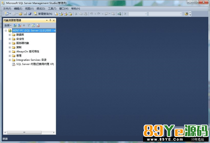This screenshot has height=143, width=210.
Task: Click the Paste icon in toolbar
Action: pyautogui.click(x=86, y=14)
